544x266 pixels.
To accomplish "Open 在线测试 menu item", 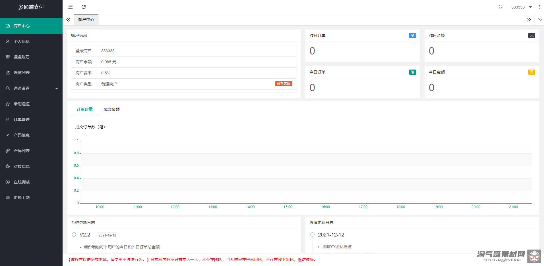I will 31,182.
